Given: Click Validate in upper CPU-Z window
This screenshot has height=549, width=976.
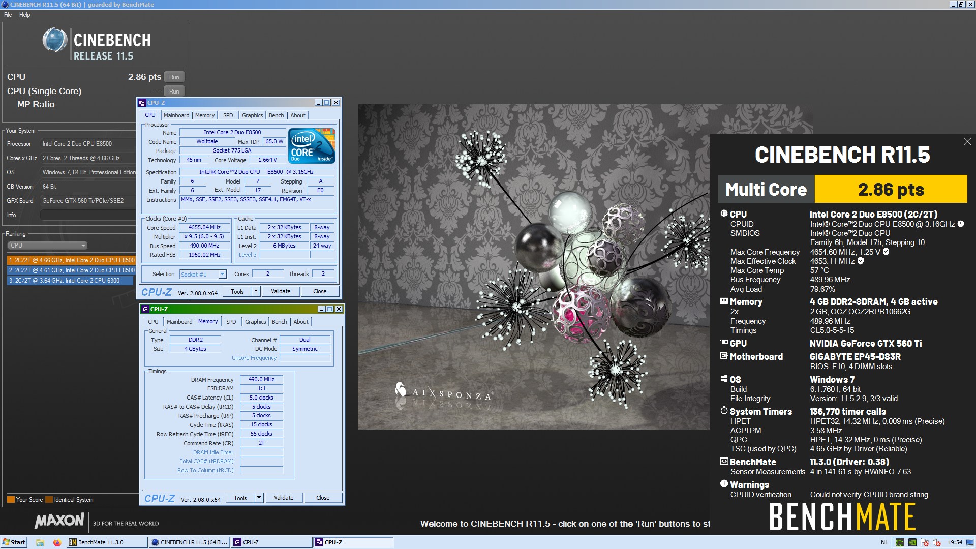Looking at the screenshot, I should pos(281,291).
